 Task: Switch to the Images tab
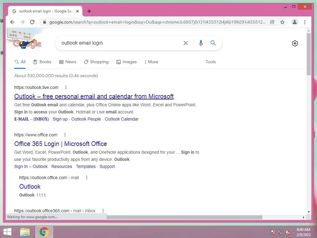point(127,62)
